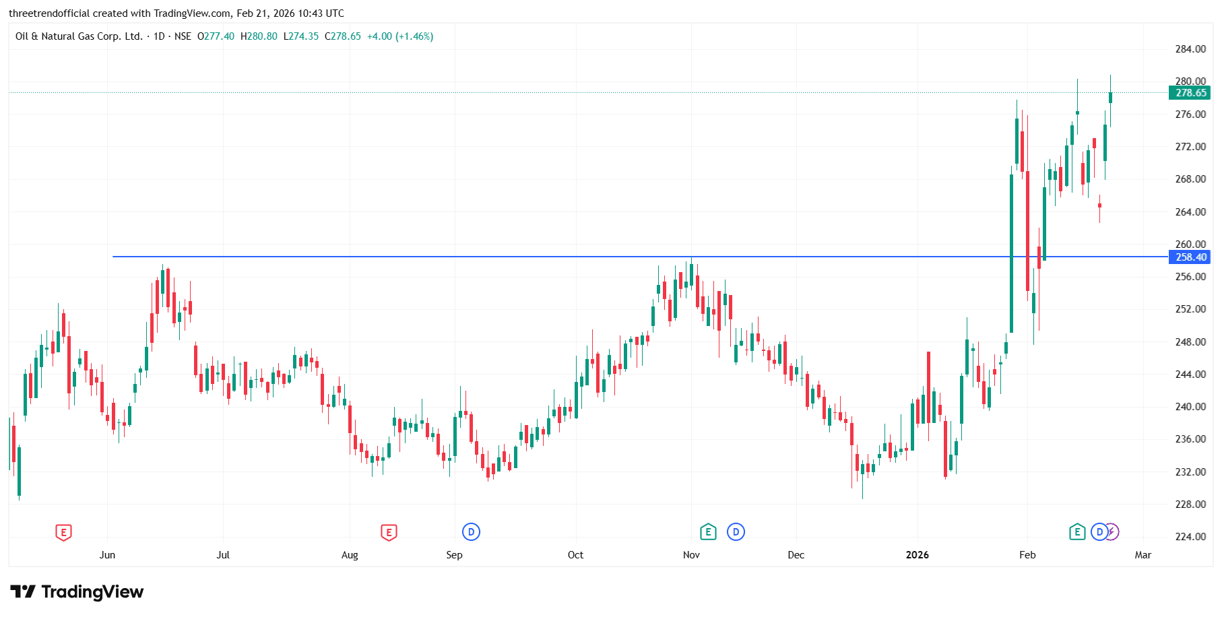
Task: Click the red earnings marker before Jun
Action: (63, 533)
